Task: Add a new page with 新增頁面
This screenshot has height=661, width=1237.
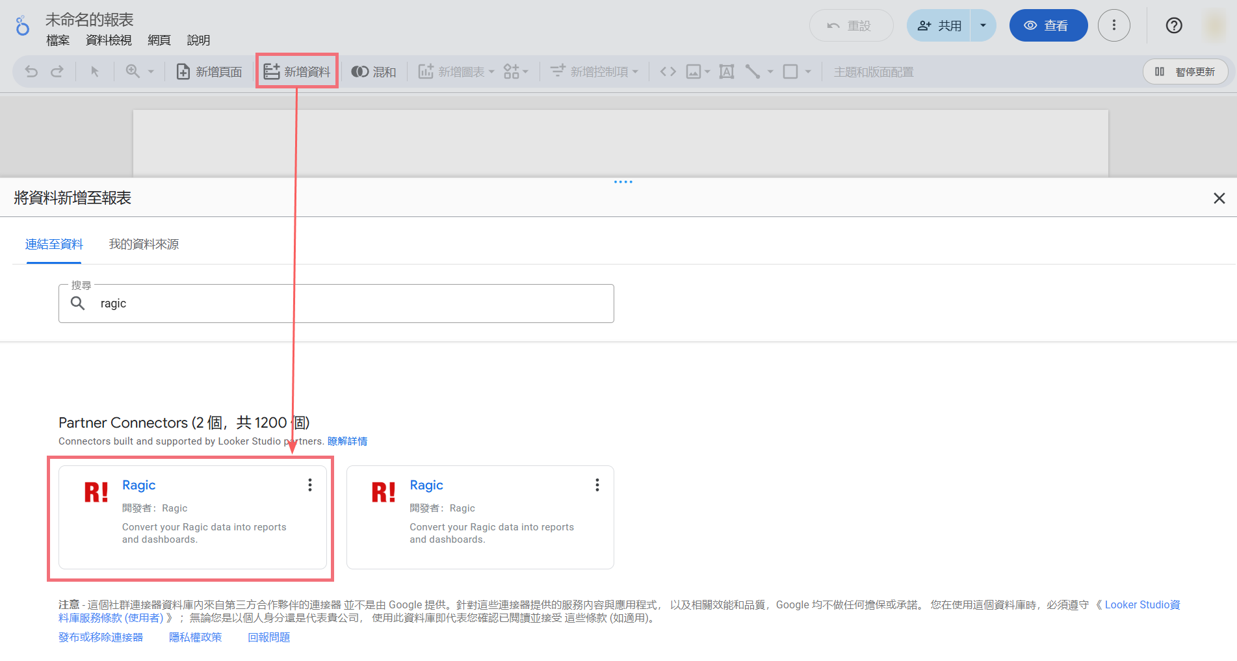Action: click(x=209, y=71)
